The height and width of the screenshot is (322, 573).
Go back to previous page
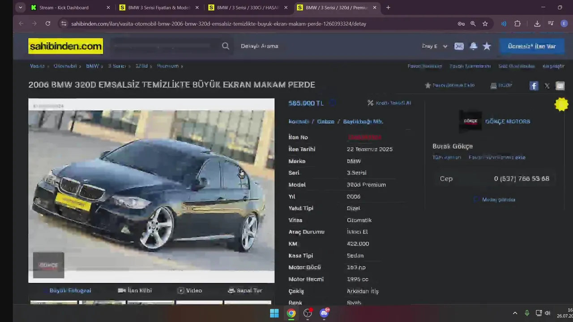click(x=21, y=24)
